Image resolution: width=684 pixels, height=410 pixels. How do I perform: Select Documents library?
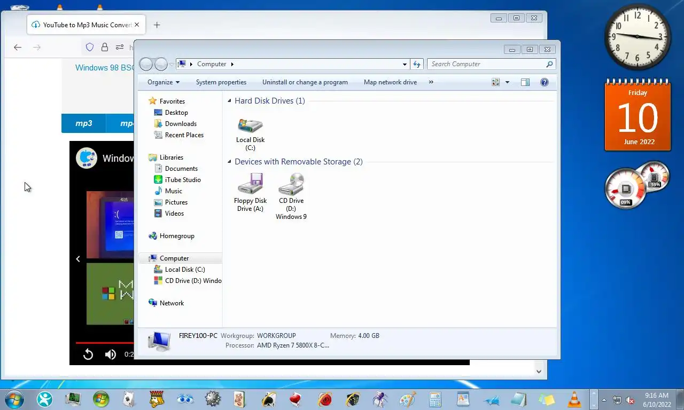pos(181,169)
